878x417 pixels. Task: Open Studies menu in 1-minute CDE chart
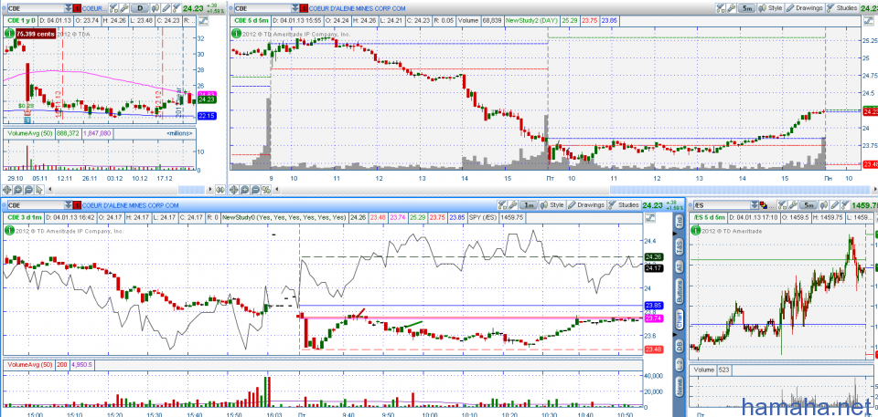click(x=624, y=205)
